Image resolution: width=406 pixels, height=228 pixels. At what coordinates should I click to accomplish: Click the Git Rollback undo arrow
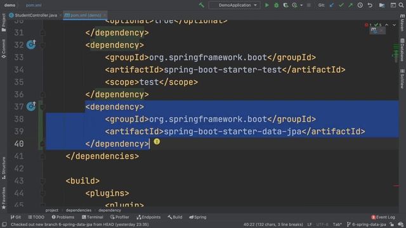click(x=370, y=5)
